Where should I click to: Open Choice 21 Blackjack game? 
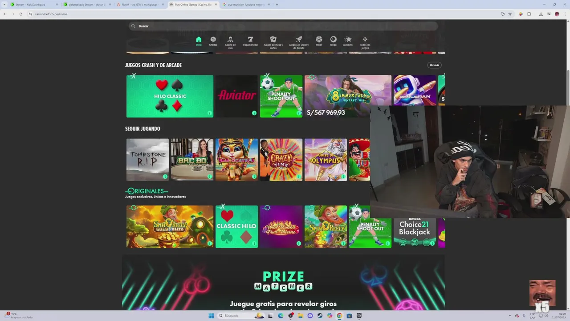tap(415, 233)
